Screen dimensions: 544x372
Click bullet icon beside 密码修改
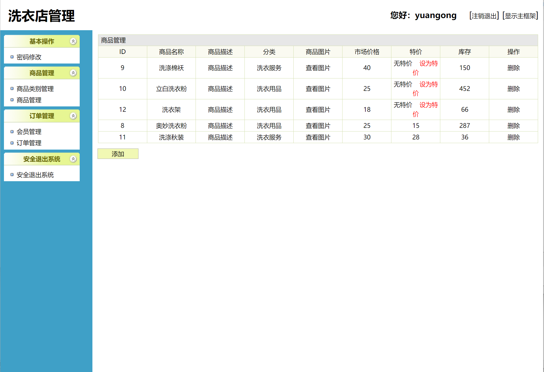click(12, 57)
